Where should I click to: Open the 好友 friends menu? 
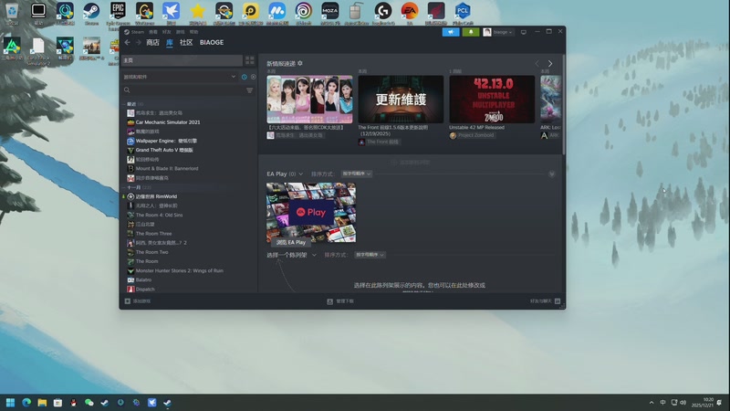(x=167, y=32)
